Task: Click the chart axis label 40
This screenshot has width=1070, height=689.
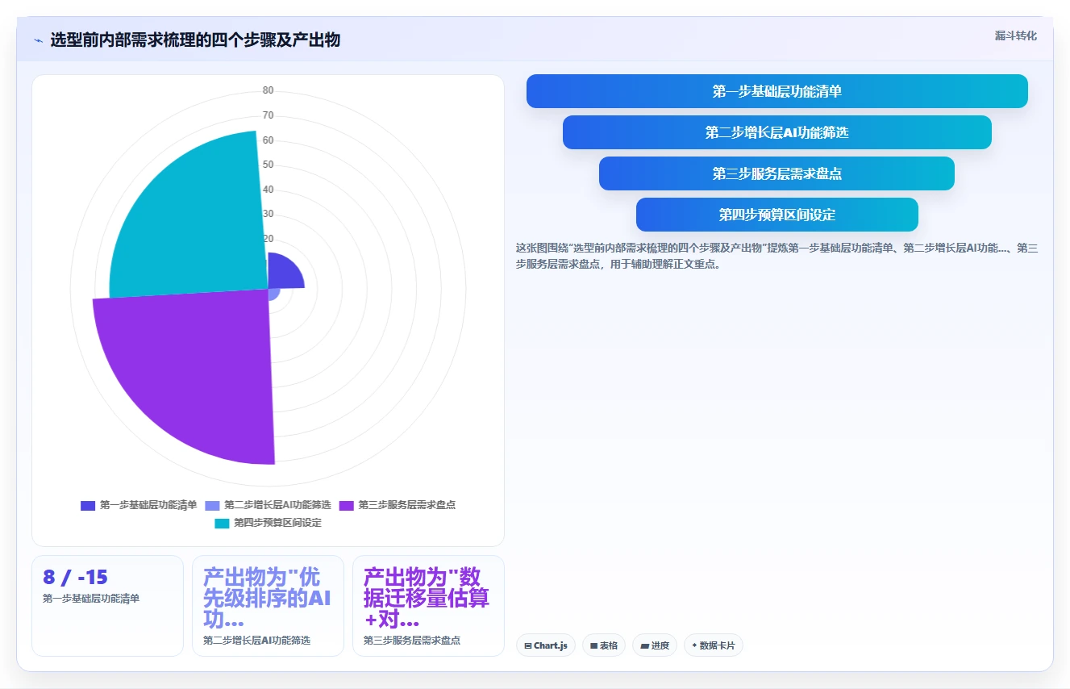Action: tap(268, 190)
